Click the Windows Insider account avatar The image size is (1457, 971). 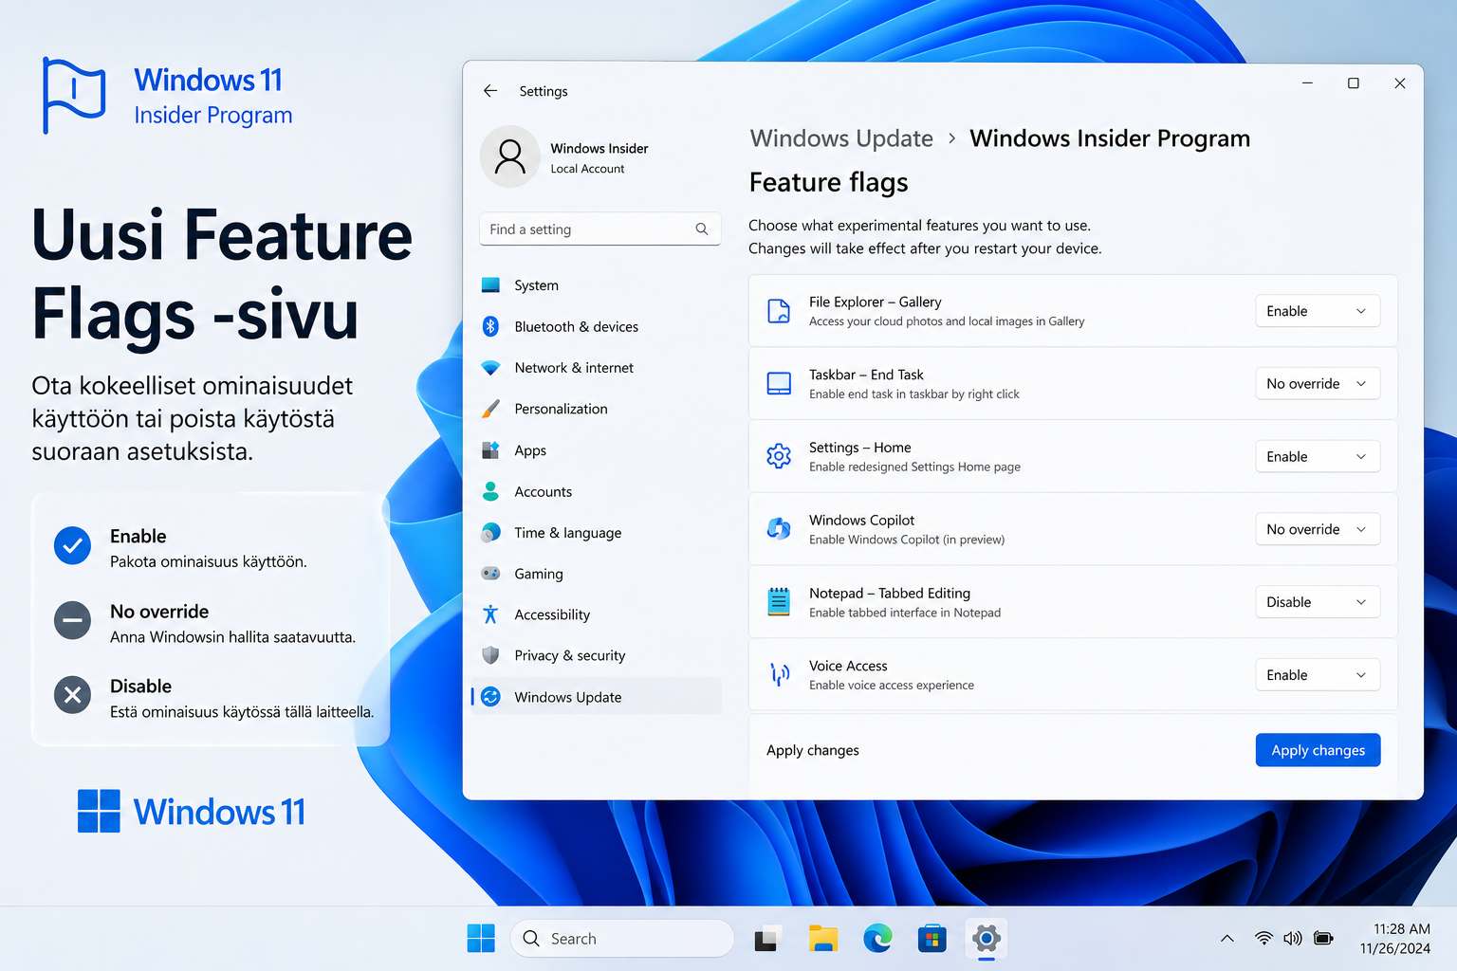click(x=510, y=156)
